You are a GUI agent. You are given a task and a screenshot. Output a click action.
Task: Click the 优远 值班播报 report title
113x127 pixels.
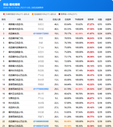pyautogui.click(x=11, y=4)
